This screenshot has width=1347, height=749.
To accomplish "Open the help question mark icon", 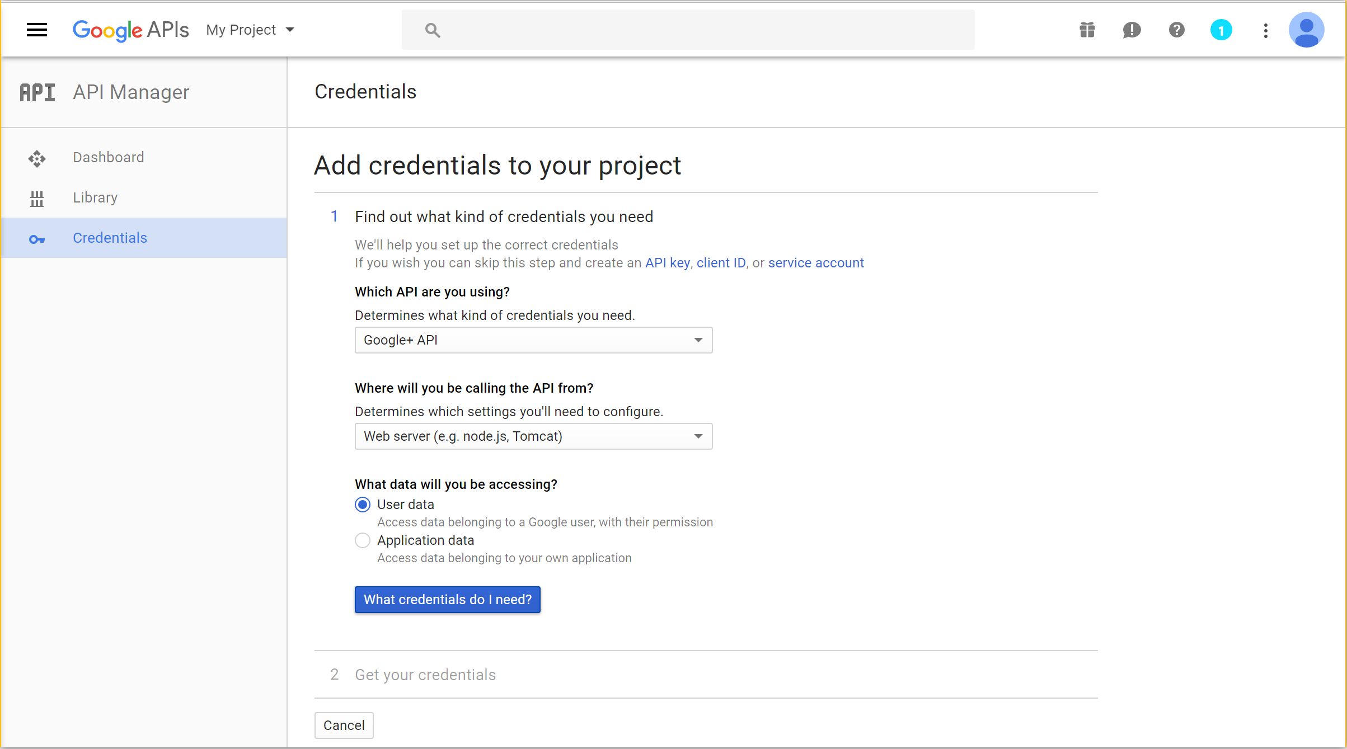I will pyautogui.click(x=1176, y=30).
